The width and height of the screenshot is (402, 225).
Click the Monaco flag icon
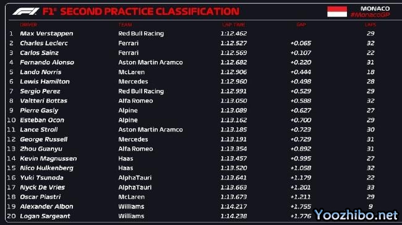pyautogui.click(x=337, y=12)
